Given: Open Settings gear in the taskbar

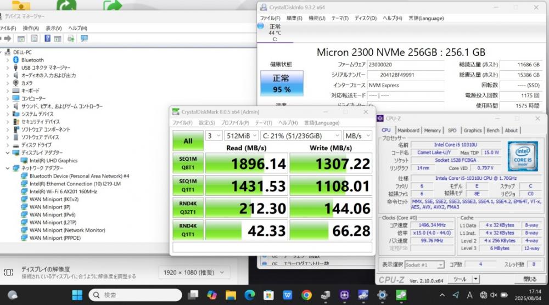Looking at the screenshot, I should coord(382,295).
